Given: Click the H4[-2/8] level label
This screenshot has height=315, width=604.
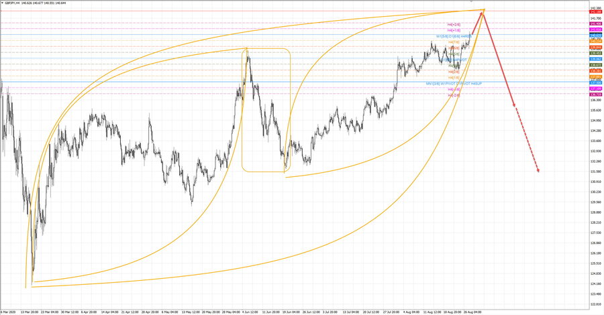Looking at the screenshot, I should tap(454, 95).
